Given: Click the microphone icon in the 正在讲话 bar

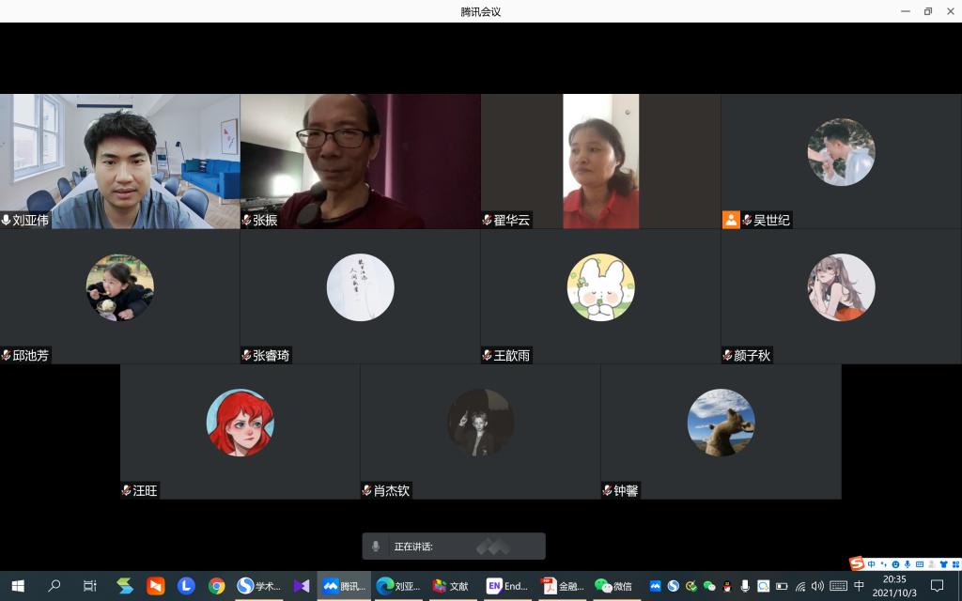Looking at the screenshot, I should [376, 547].
